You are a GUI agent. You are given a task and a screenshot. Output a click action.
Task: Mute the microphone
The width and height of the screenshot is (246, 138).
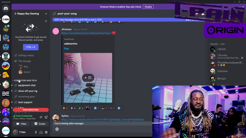coord(36,132)
